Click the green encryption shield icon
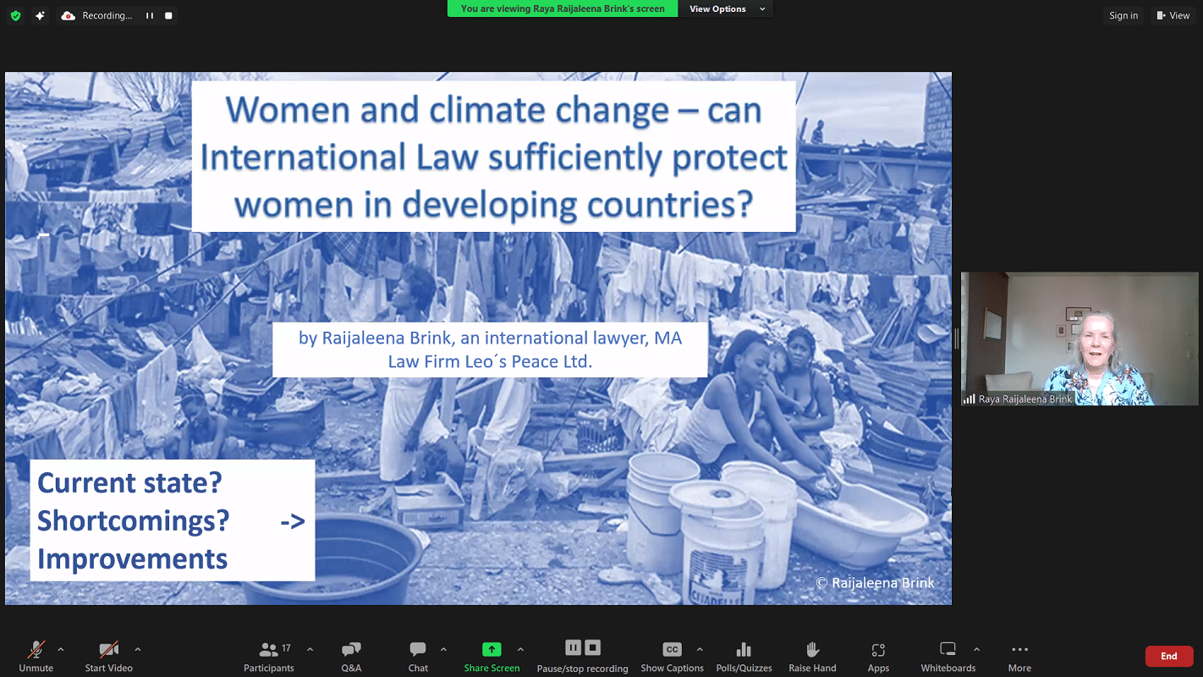 (x=15, y=15)
